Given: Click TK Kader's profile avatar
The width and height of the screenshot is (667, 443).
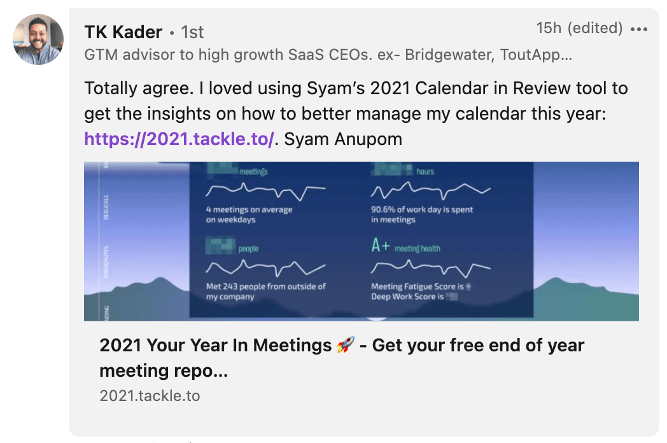Looking at the screenshot, I should pyautogui.click(x=38, y=39).
